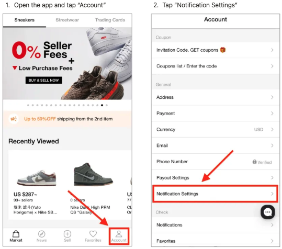Click the BUY & SELL NOW button

44,80
